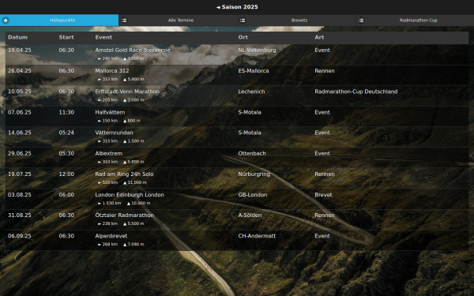The height and width of the screenshot is (296, 474).
Task: Click the date 26.04.25
Action: 19,71
